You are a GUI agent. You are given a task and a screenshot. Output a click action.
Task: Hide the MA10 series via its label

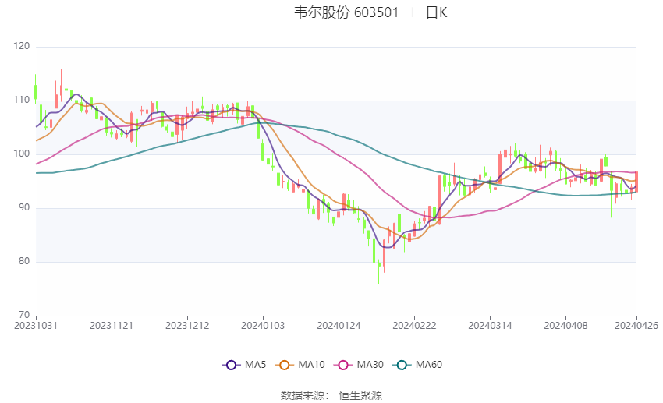(x=312, y=364)
